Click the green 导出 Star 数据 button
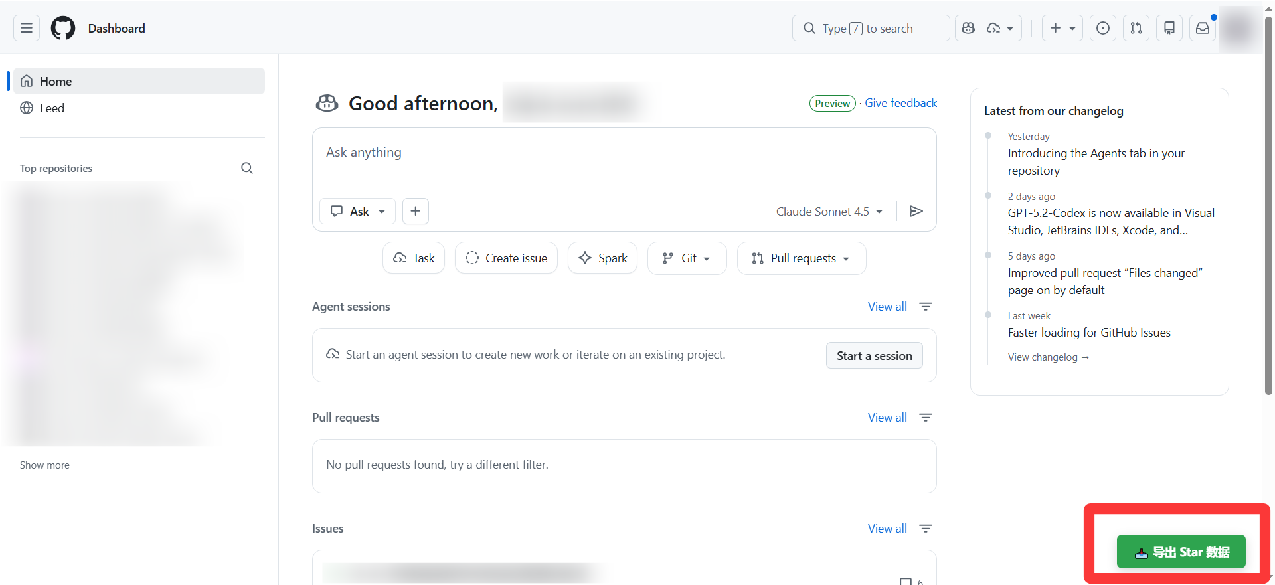This screenshot has width=1275, height=585. point(1181,552)
